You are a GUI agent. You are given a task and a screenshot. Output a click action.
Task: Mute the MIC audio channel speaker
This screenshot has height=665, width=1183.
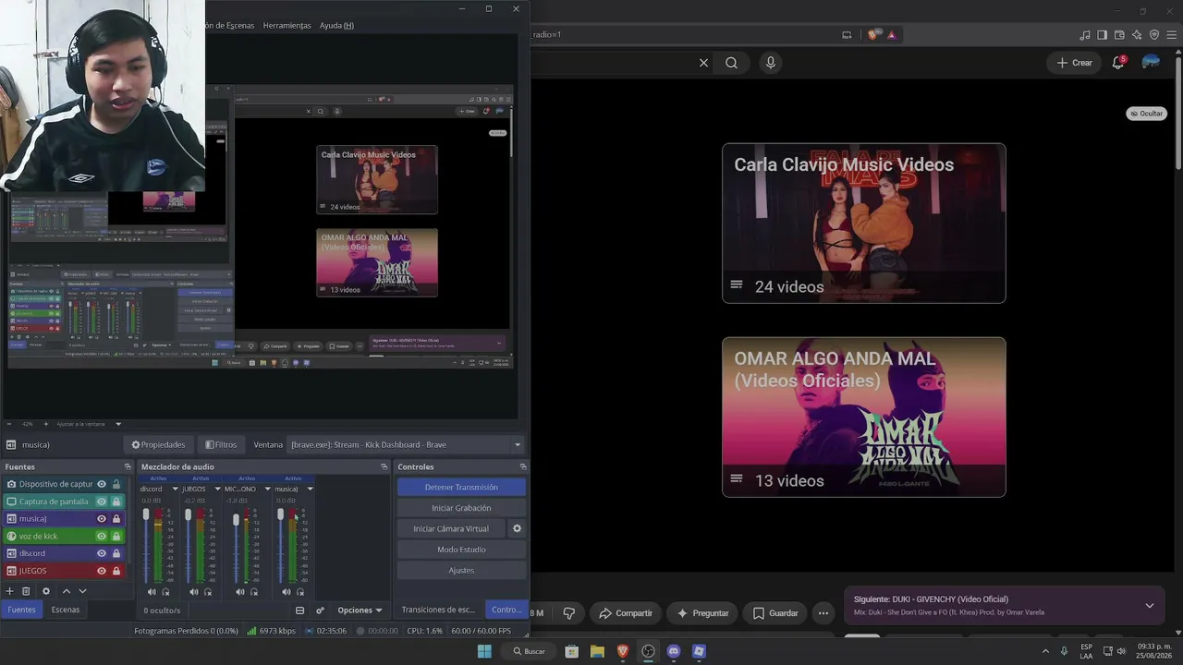click(240, 592)
